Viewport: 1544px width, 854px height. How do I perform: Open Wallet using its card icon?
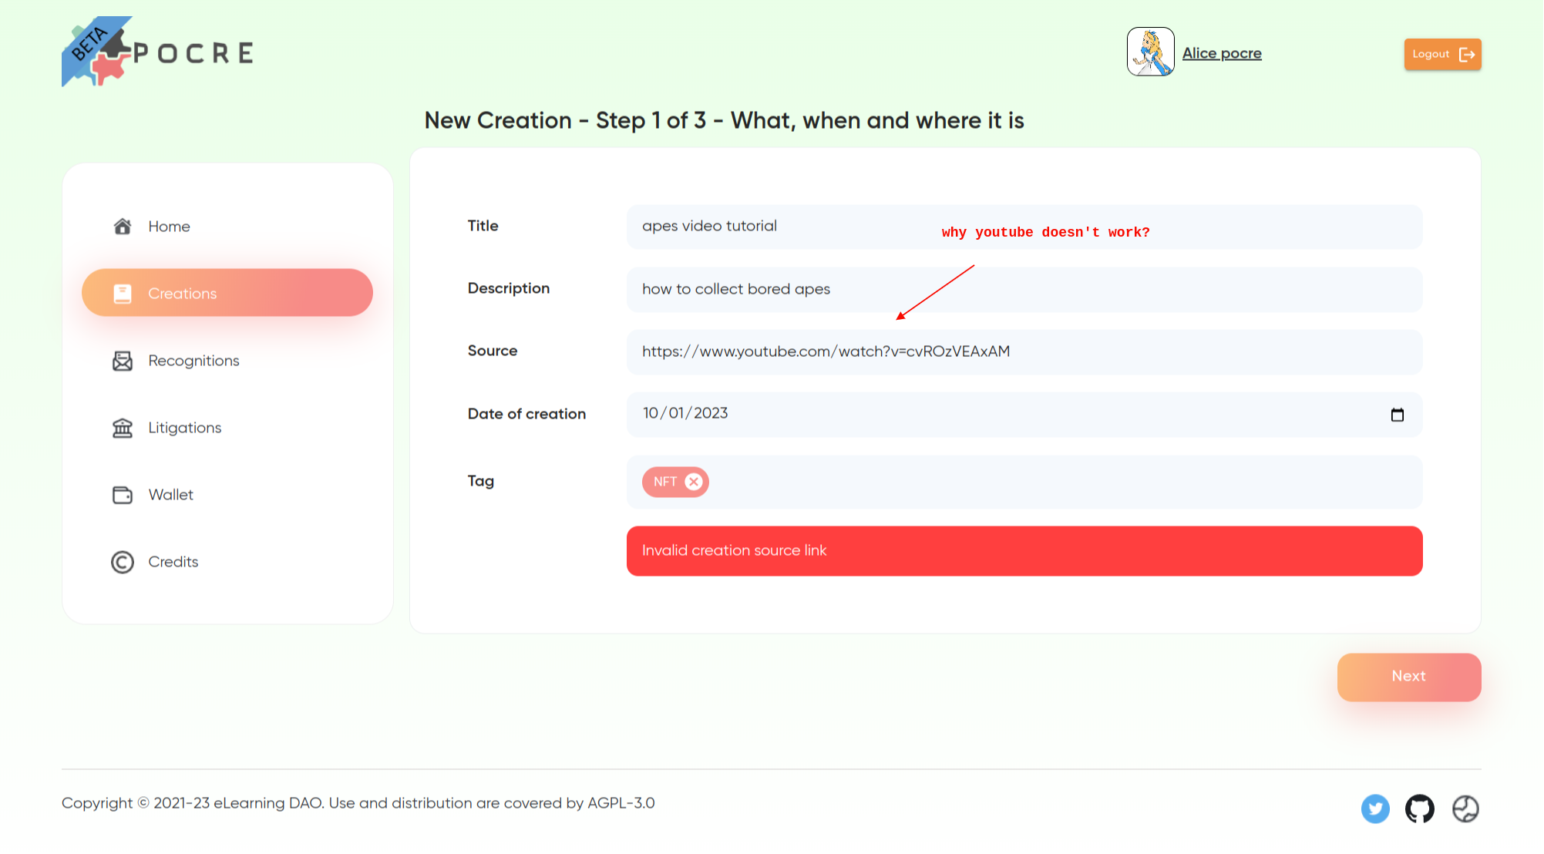(x=123, y=494)
